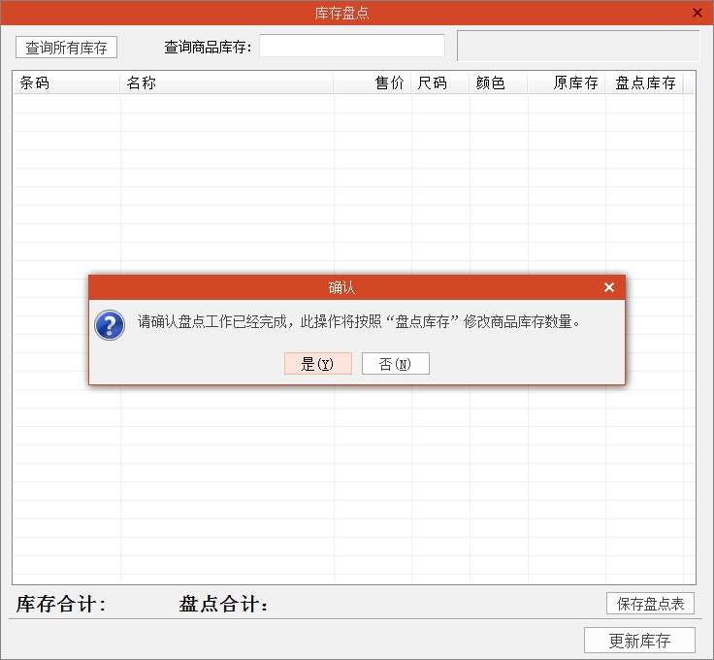Click the 盘点库存 column header
This screenshot has width=714, height=660.
[x=644, y=82]
